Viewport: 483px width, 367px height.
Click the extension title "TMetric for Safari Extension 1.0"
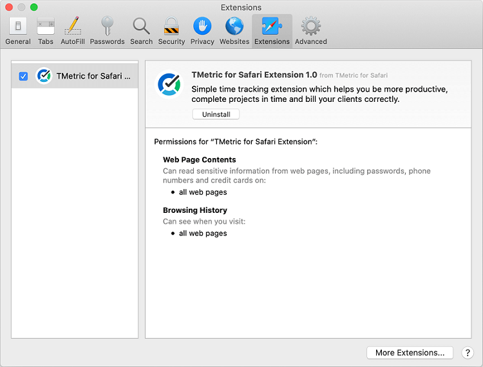pyautogui.click(x=254, y=75)
